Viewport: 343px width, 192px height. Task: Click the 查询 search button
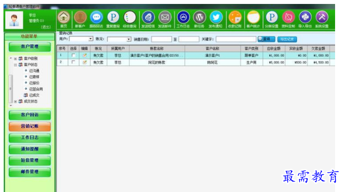[266, 39]
